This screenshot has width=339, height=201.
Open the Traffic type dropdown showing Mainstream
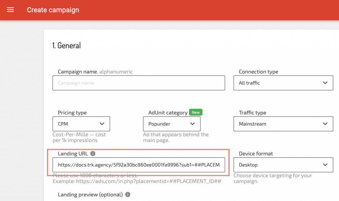(283, 124)
